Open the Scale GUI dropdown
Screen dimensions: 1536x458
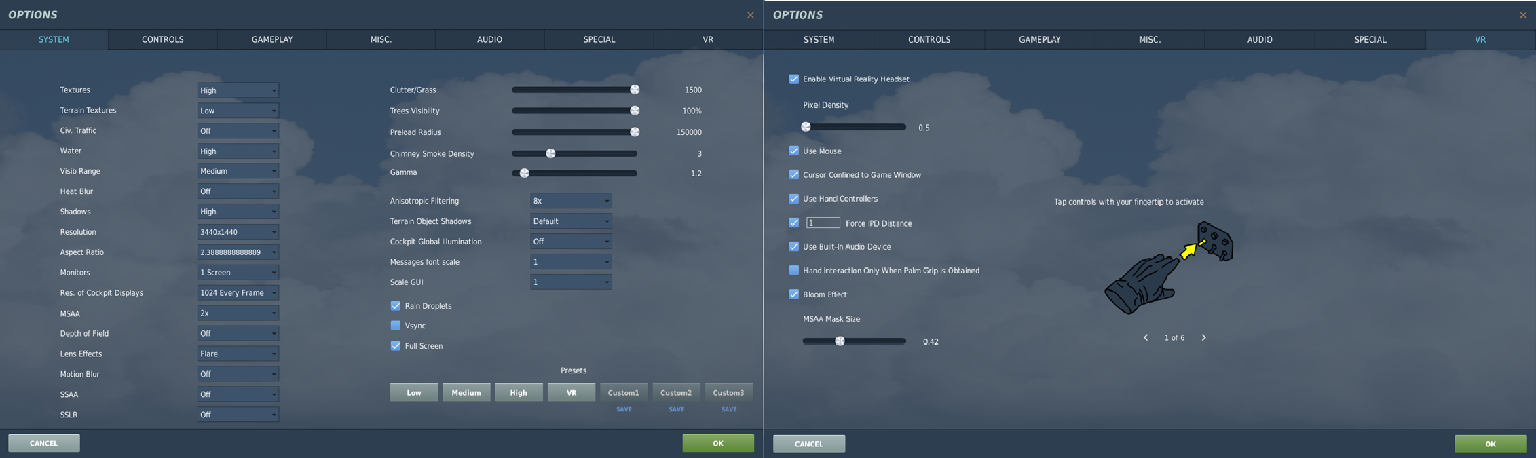pyautogui.click(x=571, y=282)
